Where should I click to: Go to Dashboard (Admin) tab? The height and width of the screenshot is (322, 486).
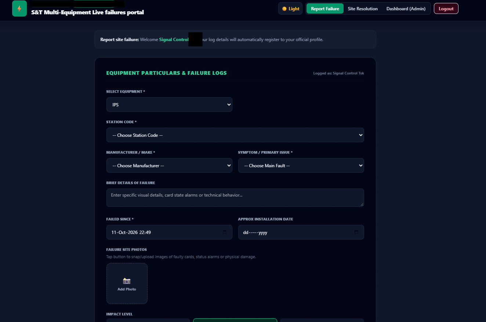pyautogui.click(x=406, y=8)
